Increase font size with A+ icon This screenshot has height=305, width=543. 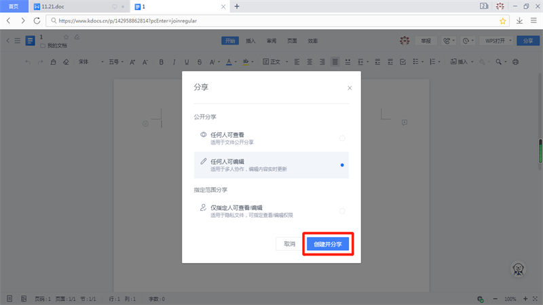pos(132,62)
